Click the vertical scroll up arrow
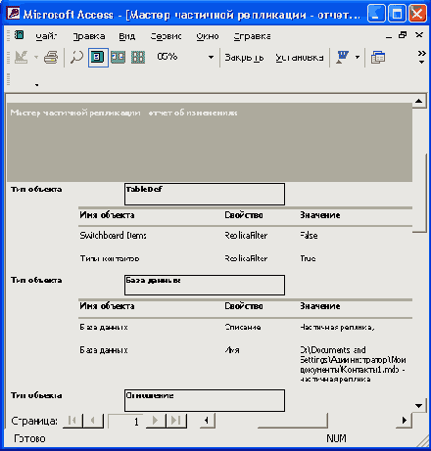 (419, 101)
